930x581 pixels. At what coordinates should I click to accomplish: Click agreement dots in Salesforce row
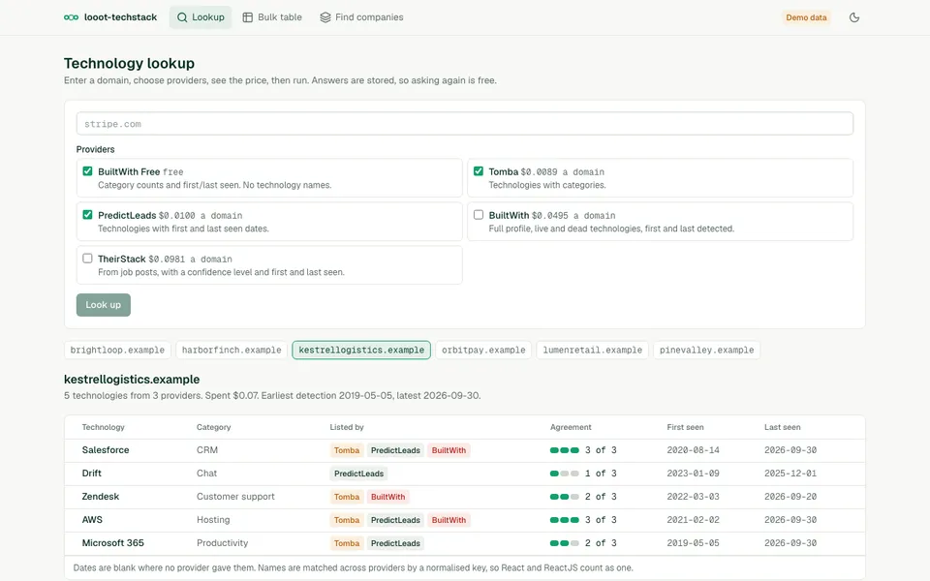pyautogui.click(x=564, y=450)
